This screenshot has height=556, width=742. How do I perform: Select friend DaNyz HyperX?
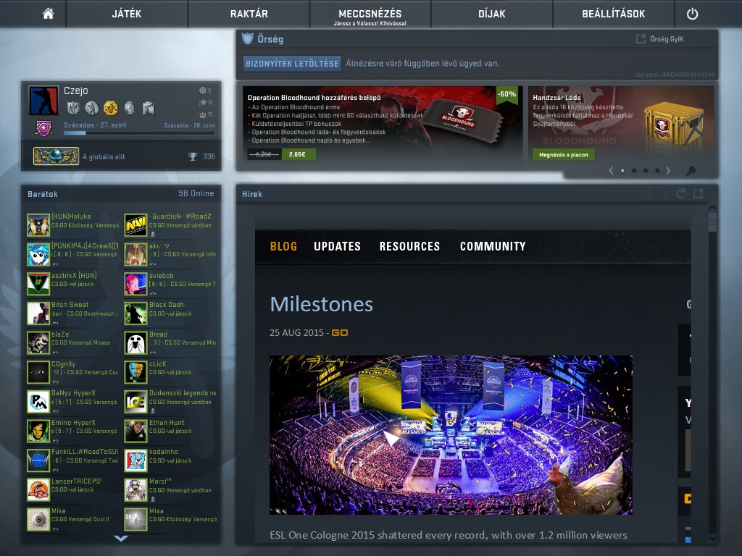(73, 401)
